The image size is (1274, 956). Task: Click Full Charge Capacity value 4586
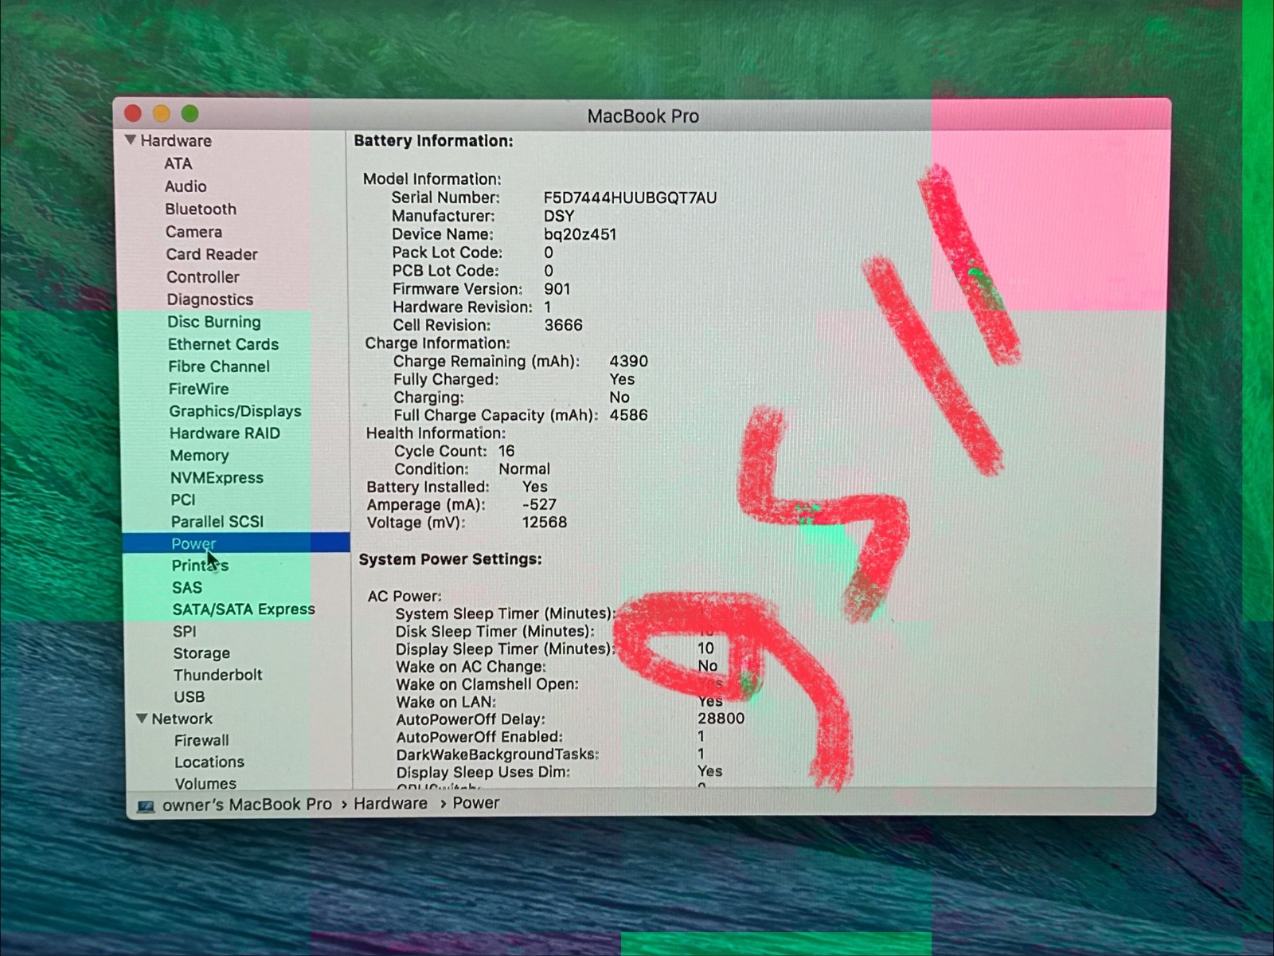pyautogui.click(x=629, y=415)
